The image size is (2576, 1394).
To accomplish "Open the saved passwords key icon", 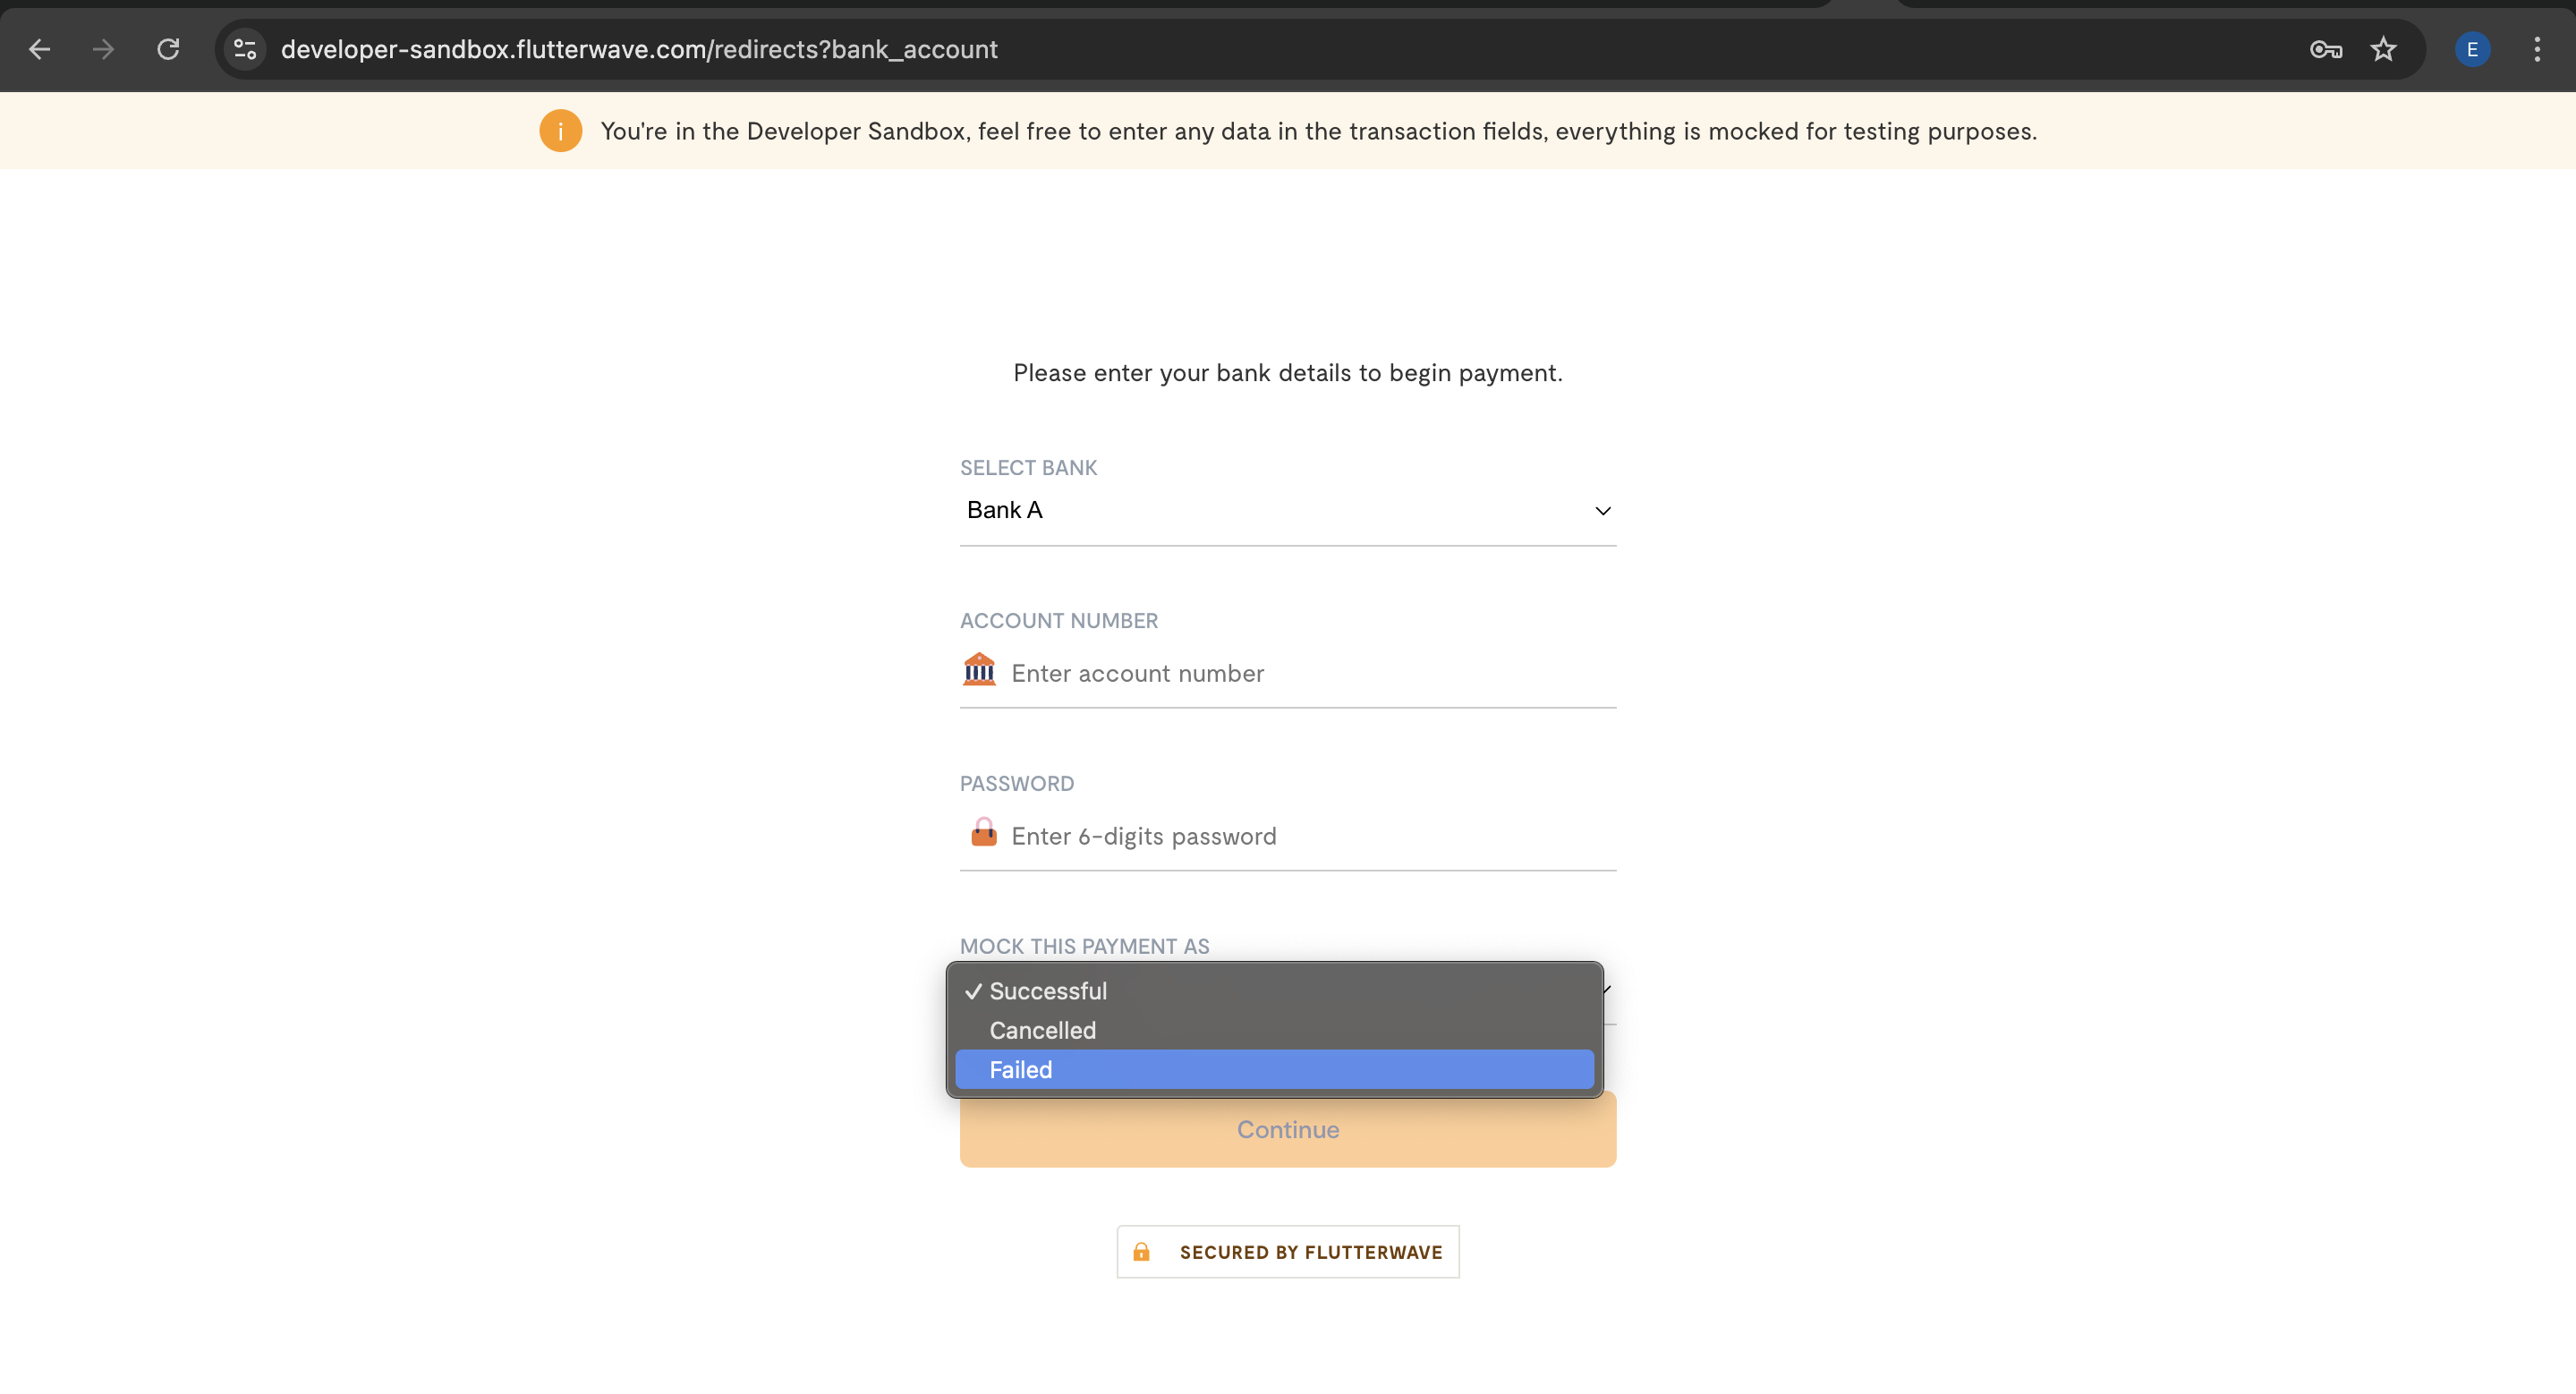I will 2326,49.
